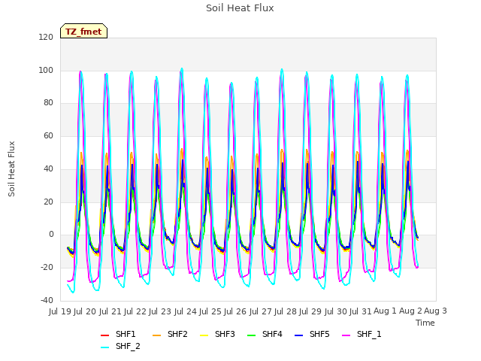Click the 80 y-axis tick label
Image resolution: width=481 pixels, height=361 pixels.
tap(48, 103)
